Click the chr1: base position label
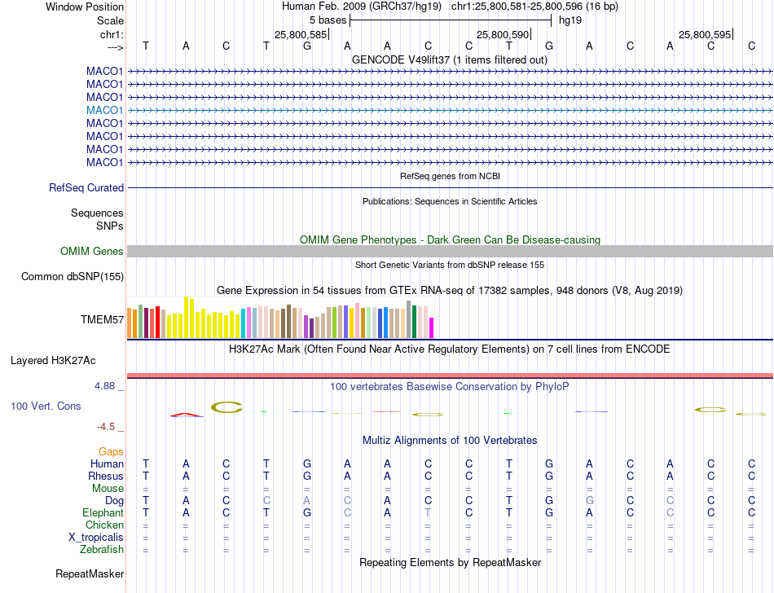 click(112, 34)
